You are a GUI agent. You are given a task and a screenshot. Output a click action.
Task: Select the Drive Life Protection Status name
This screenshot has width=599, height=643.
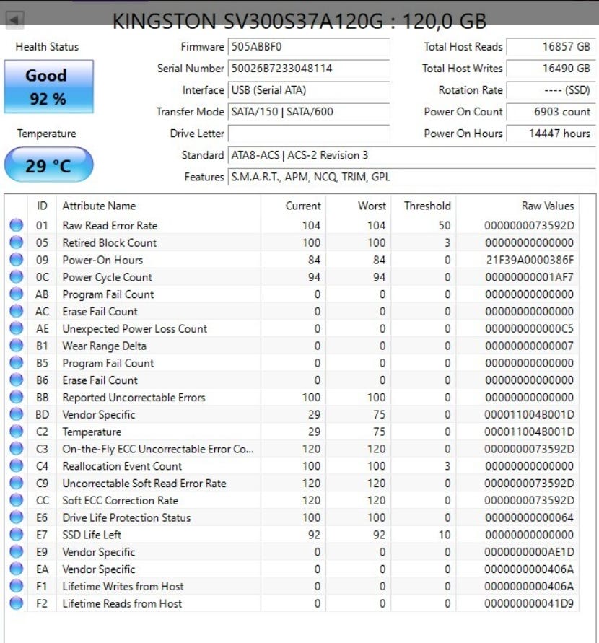pos(126,517)
